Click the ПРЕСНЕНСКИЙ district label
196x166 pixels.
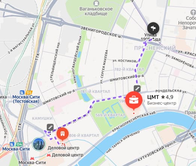(155, 48)
